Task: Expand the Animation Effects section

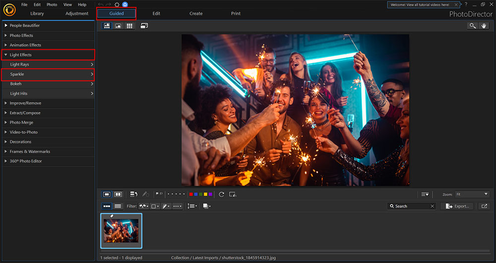Action: tap(48, 45)
